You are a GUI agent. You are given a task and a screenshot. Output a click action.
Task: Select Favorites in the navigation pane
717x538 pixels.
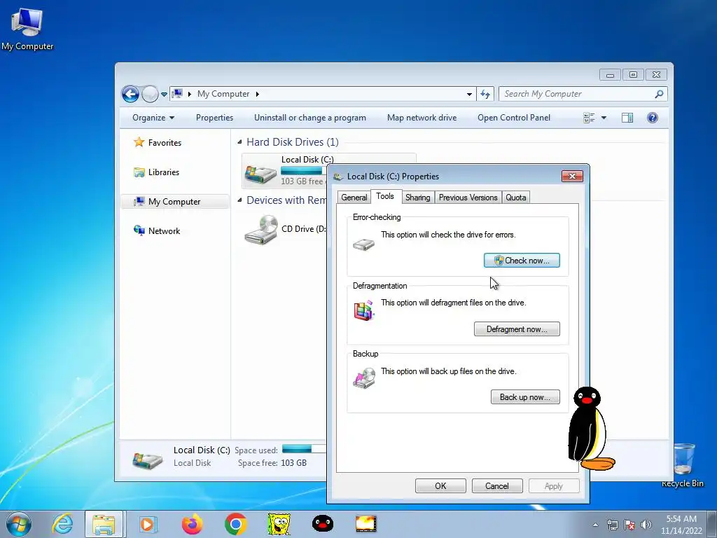coord(158,142)
